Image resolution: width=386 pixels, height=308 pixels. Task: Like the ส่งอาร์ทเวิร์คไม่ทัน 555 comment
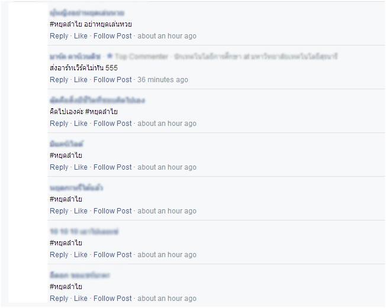(81, 80)
